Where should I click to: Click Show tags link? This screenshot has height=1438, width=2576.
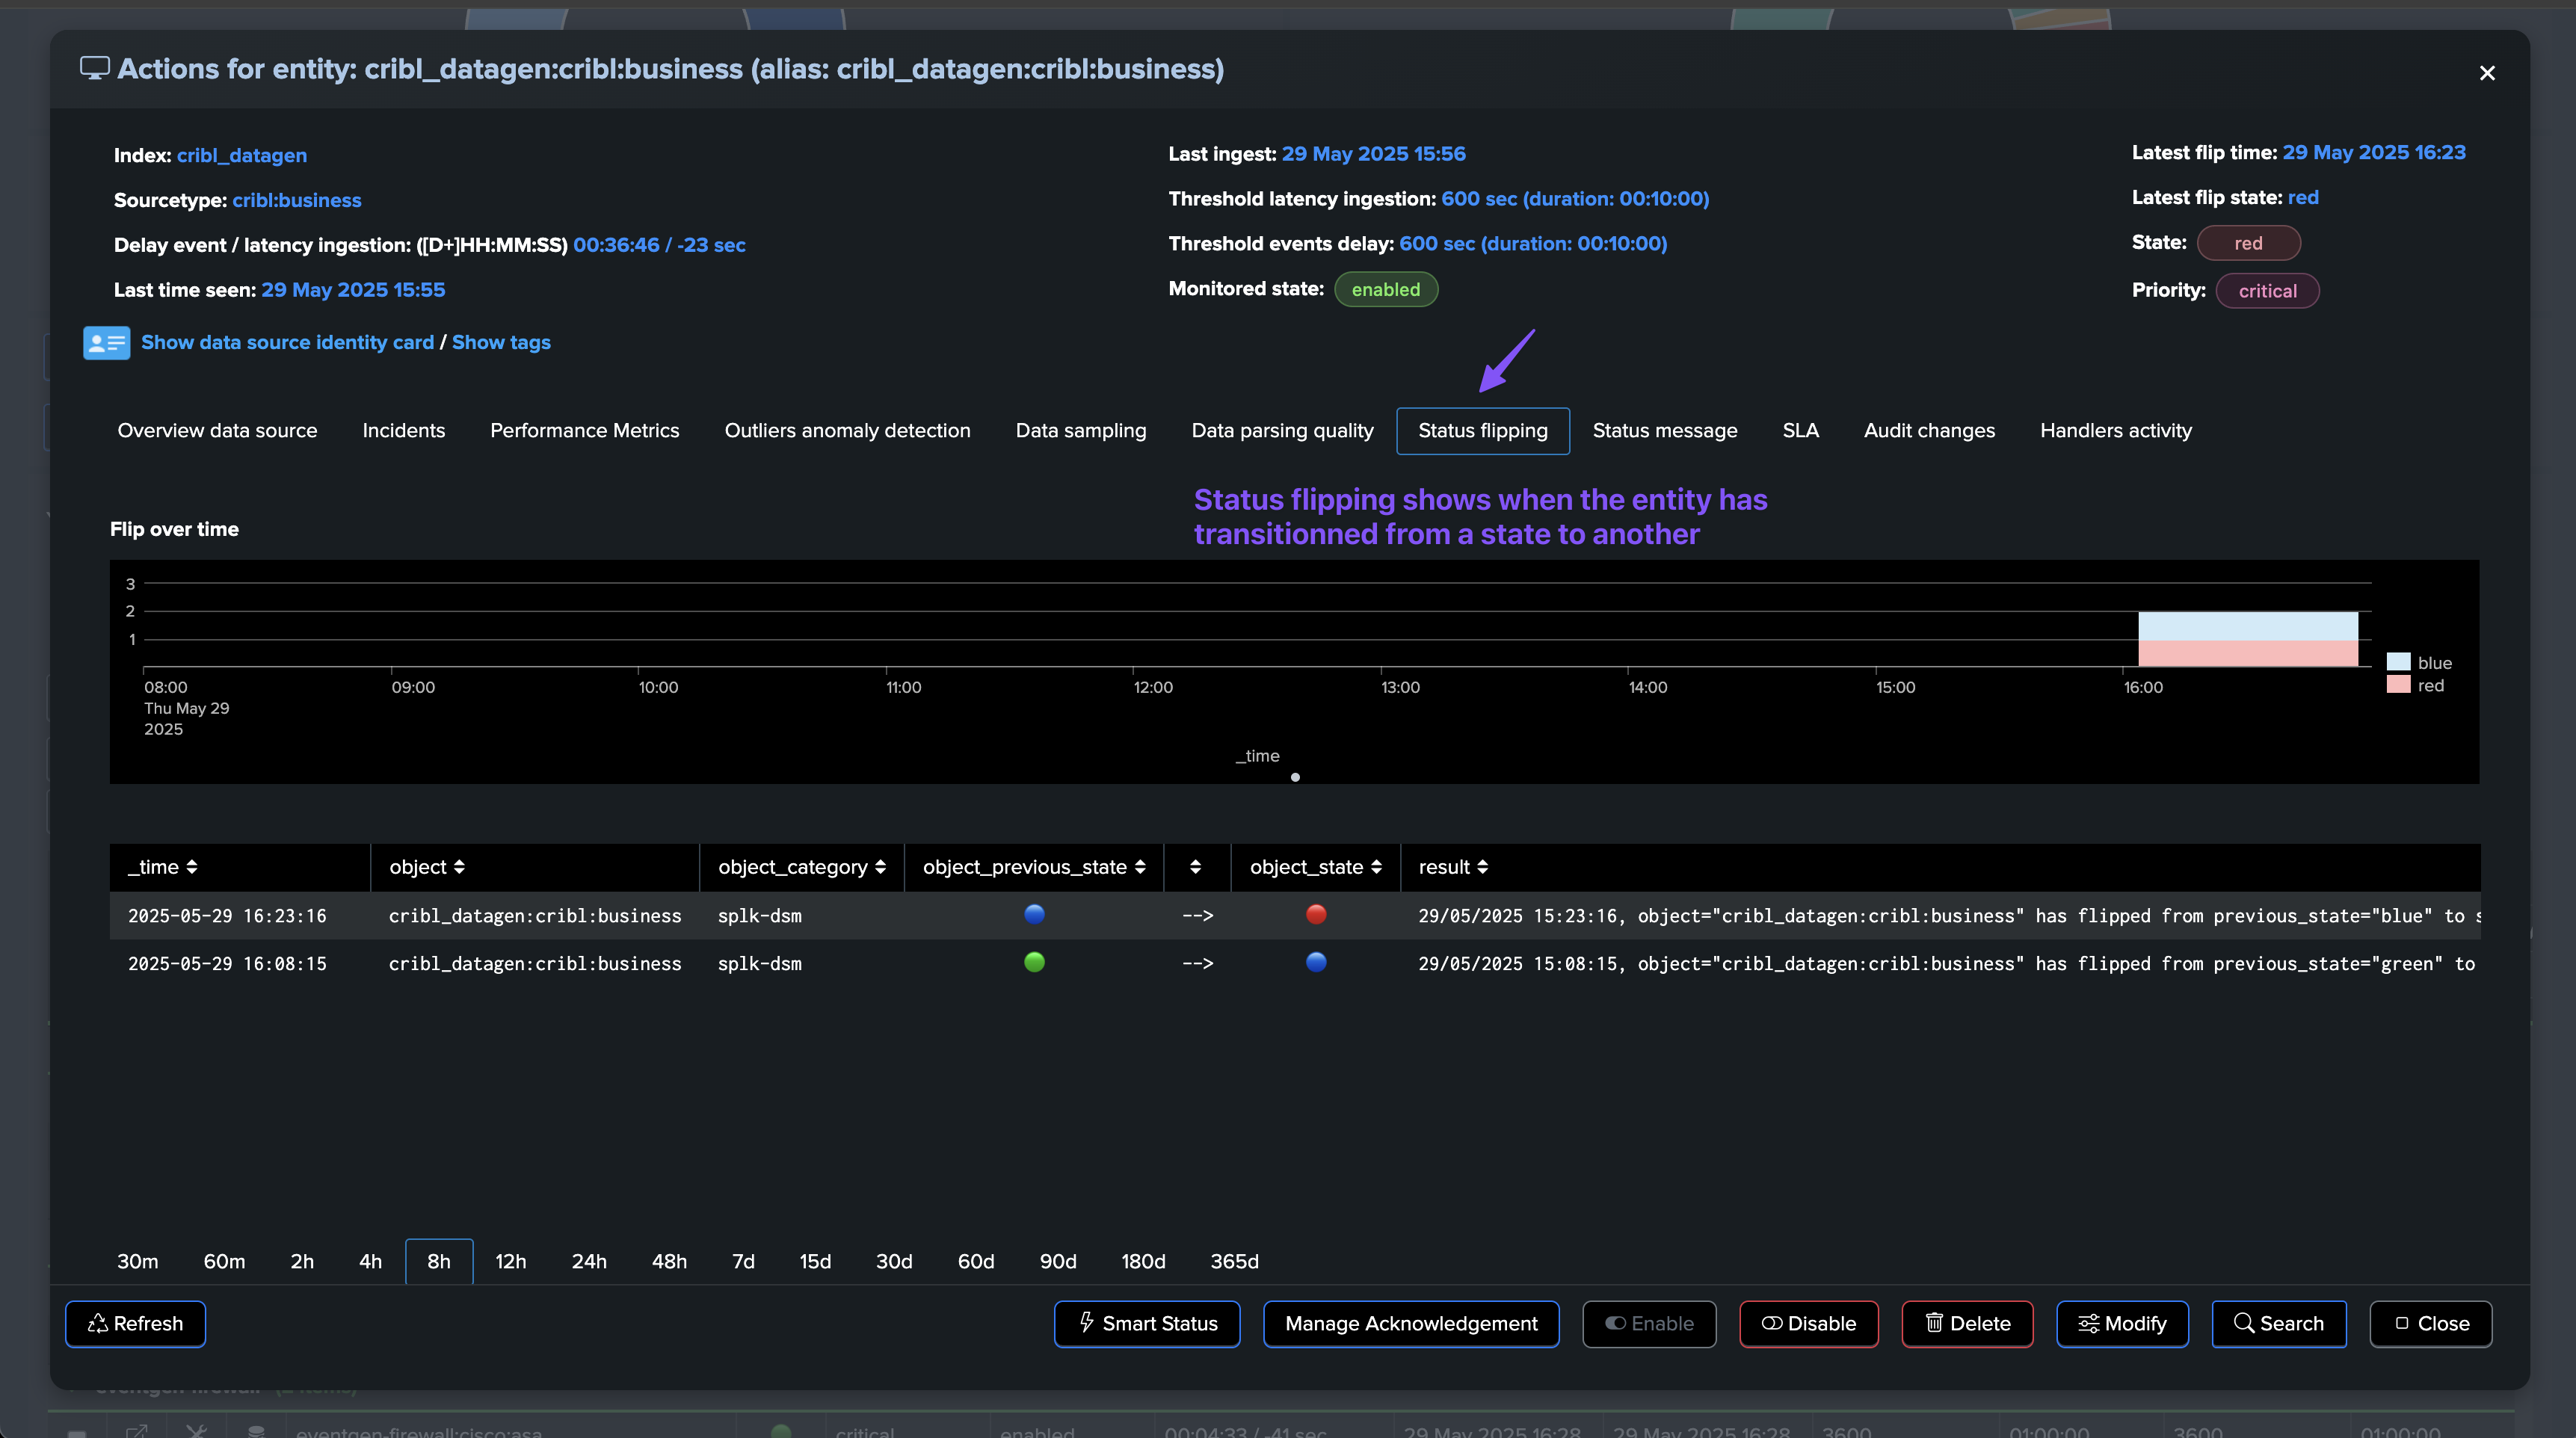point(501,343)
